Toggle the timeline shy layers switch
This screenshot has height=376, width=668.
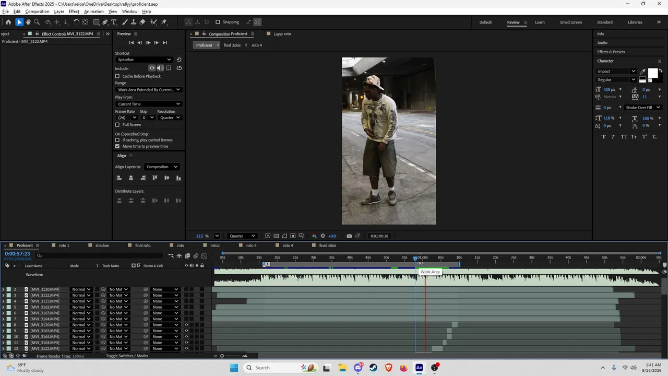(180, 256)
